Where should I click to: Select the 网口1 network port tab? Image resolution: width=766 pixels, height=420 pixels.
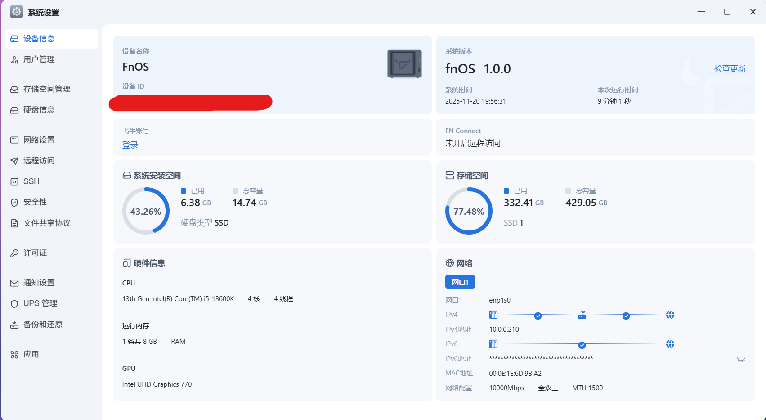pos(460,282)
